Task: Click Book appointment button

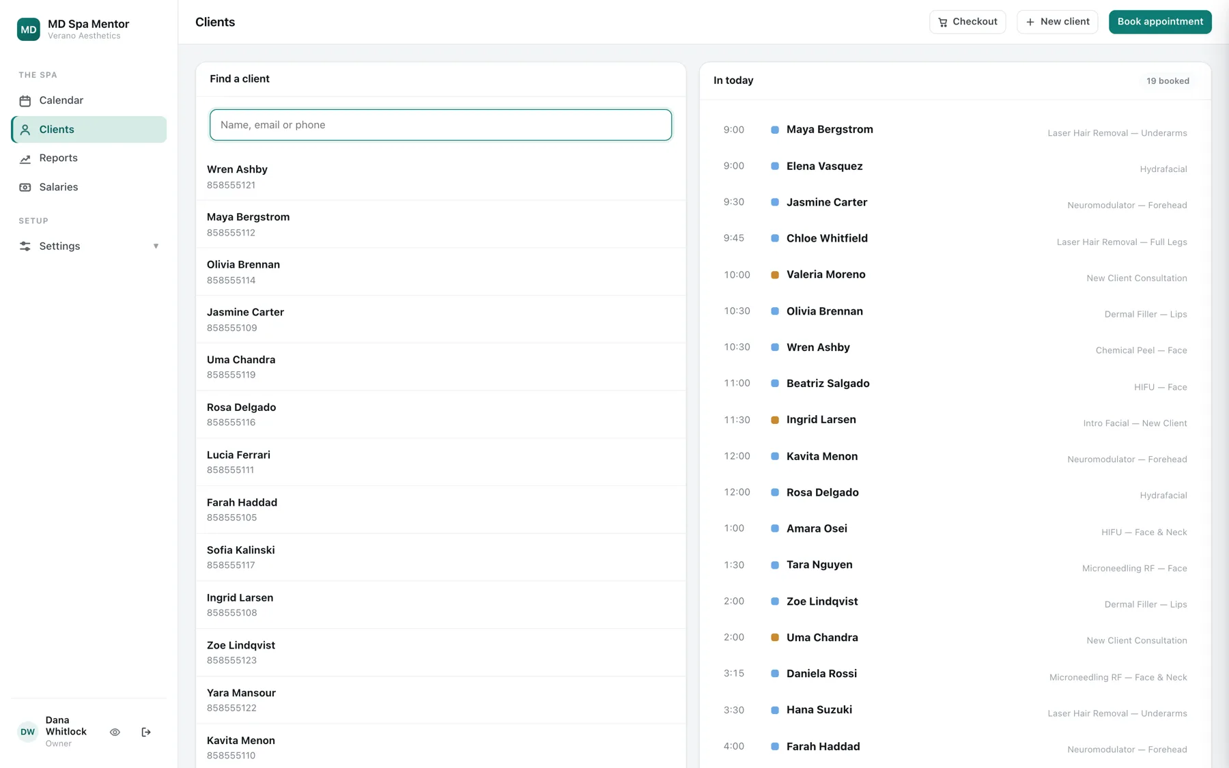Action: click(1160, 22)
